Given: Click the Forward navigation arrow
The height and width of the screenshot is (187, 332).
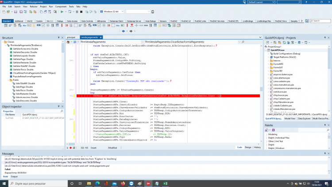Looking at the screenshot, I should [x=131, y=31].
